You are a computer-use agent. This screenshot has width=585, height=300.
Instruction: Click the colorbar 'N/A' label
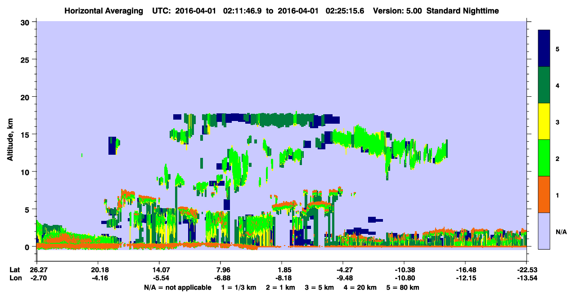click(561, 232)
